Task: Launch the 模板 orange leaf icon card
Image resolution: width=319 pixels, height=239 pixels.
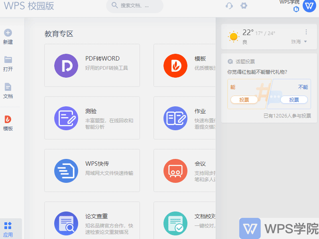Action: [x=175, y=66]
